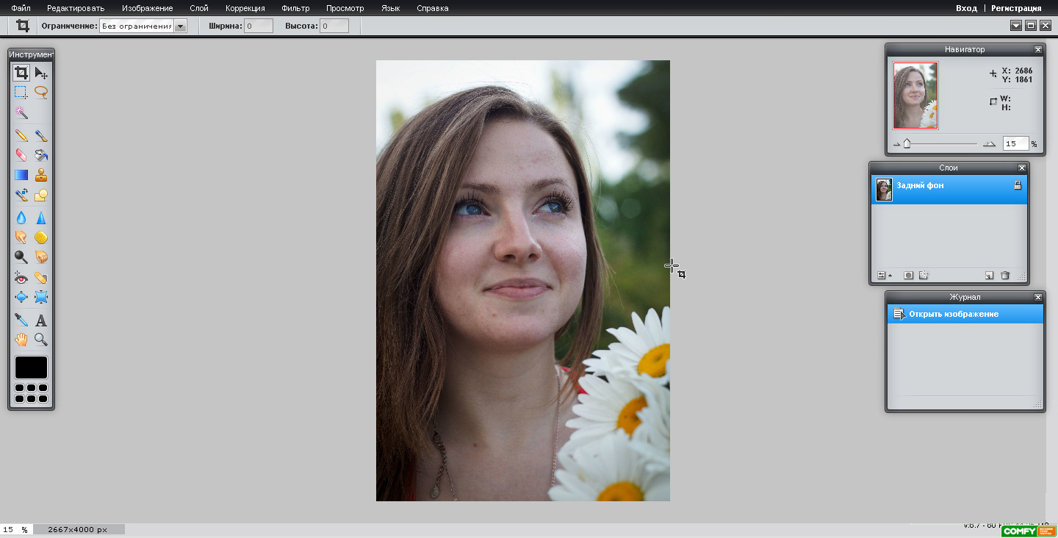Pick the Eyedropper color picker tool

(x=21, y=320)
